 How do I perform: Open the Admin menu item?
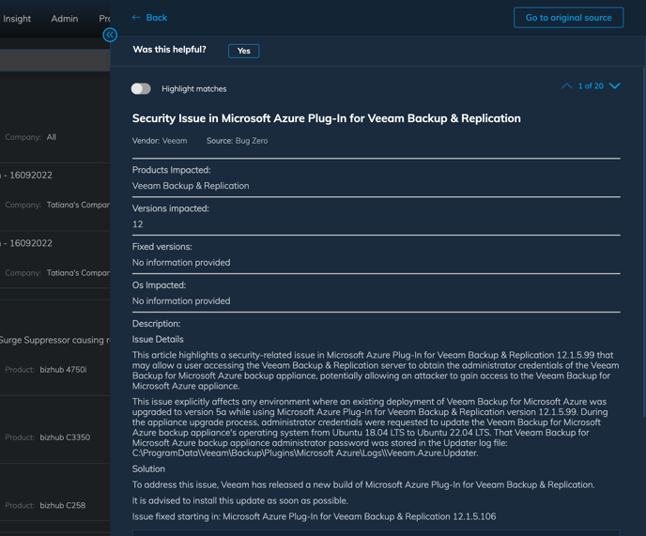point(64,19)
